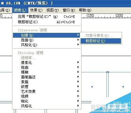Expand arrow beside 模糊

78,72
